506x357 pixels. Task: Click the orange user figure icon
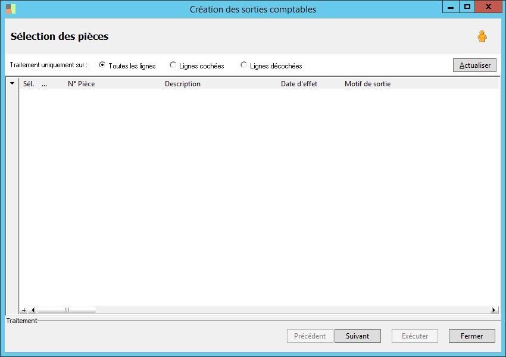(482, 36)
